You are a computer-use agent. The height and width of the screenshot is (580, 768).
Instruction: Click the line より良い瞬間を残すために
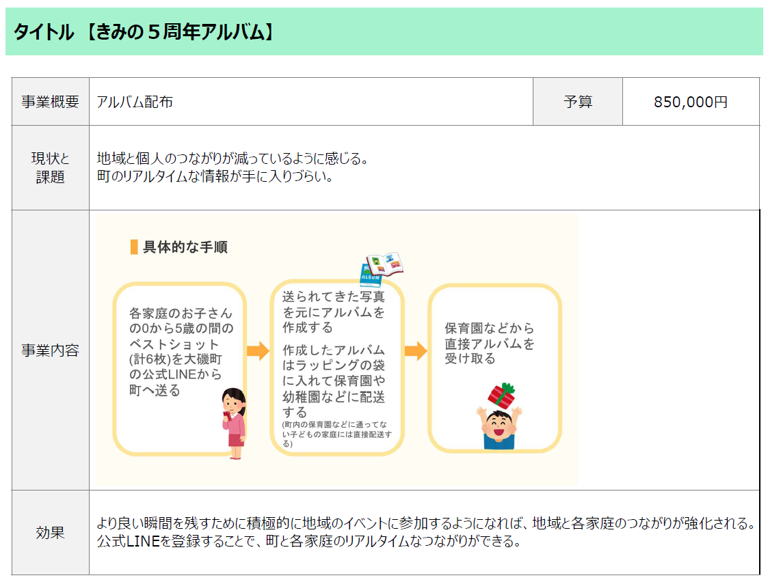pos(425,523)
